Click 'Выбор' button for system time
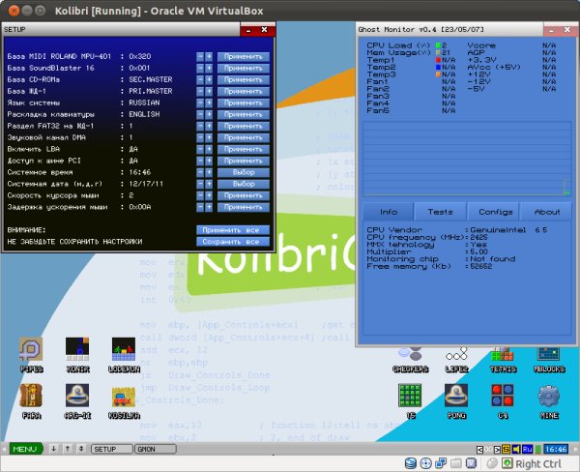This screenshot has width=580, height=472. click(243, 171)
